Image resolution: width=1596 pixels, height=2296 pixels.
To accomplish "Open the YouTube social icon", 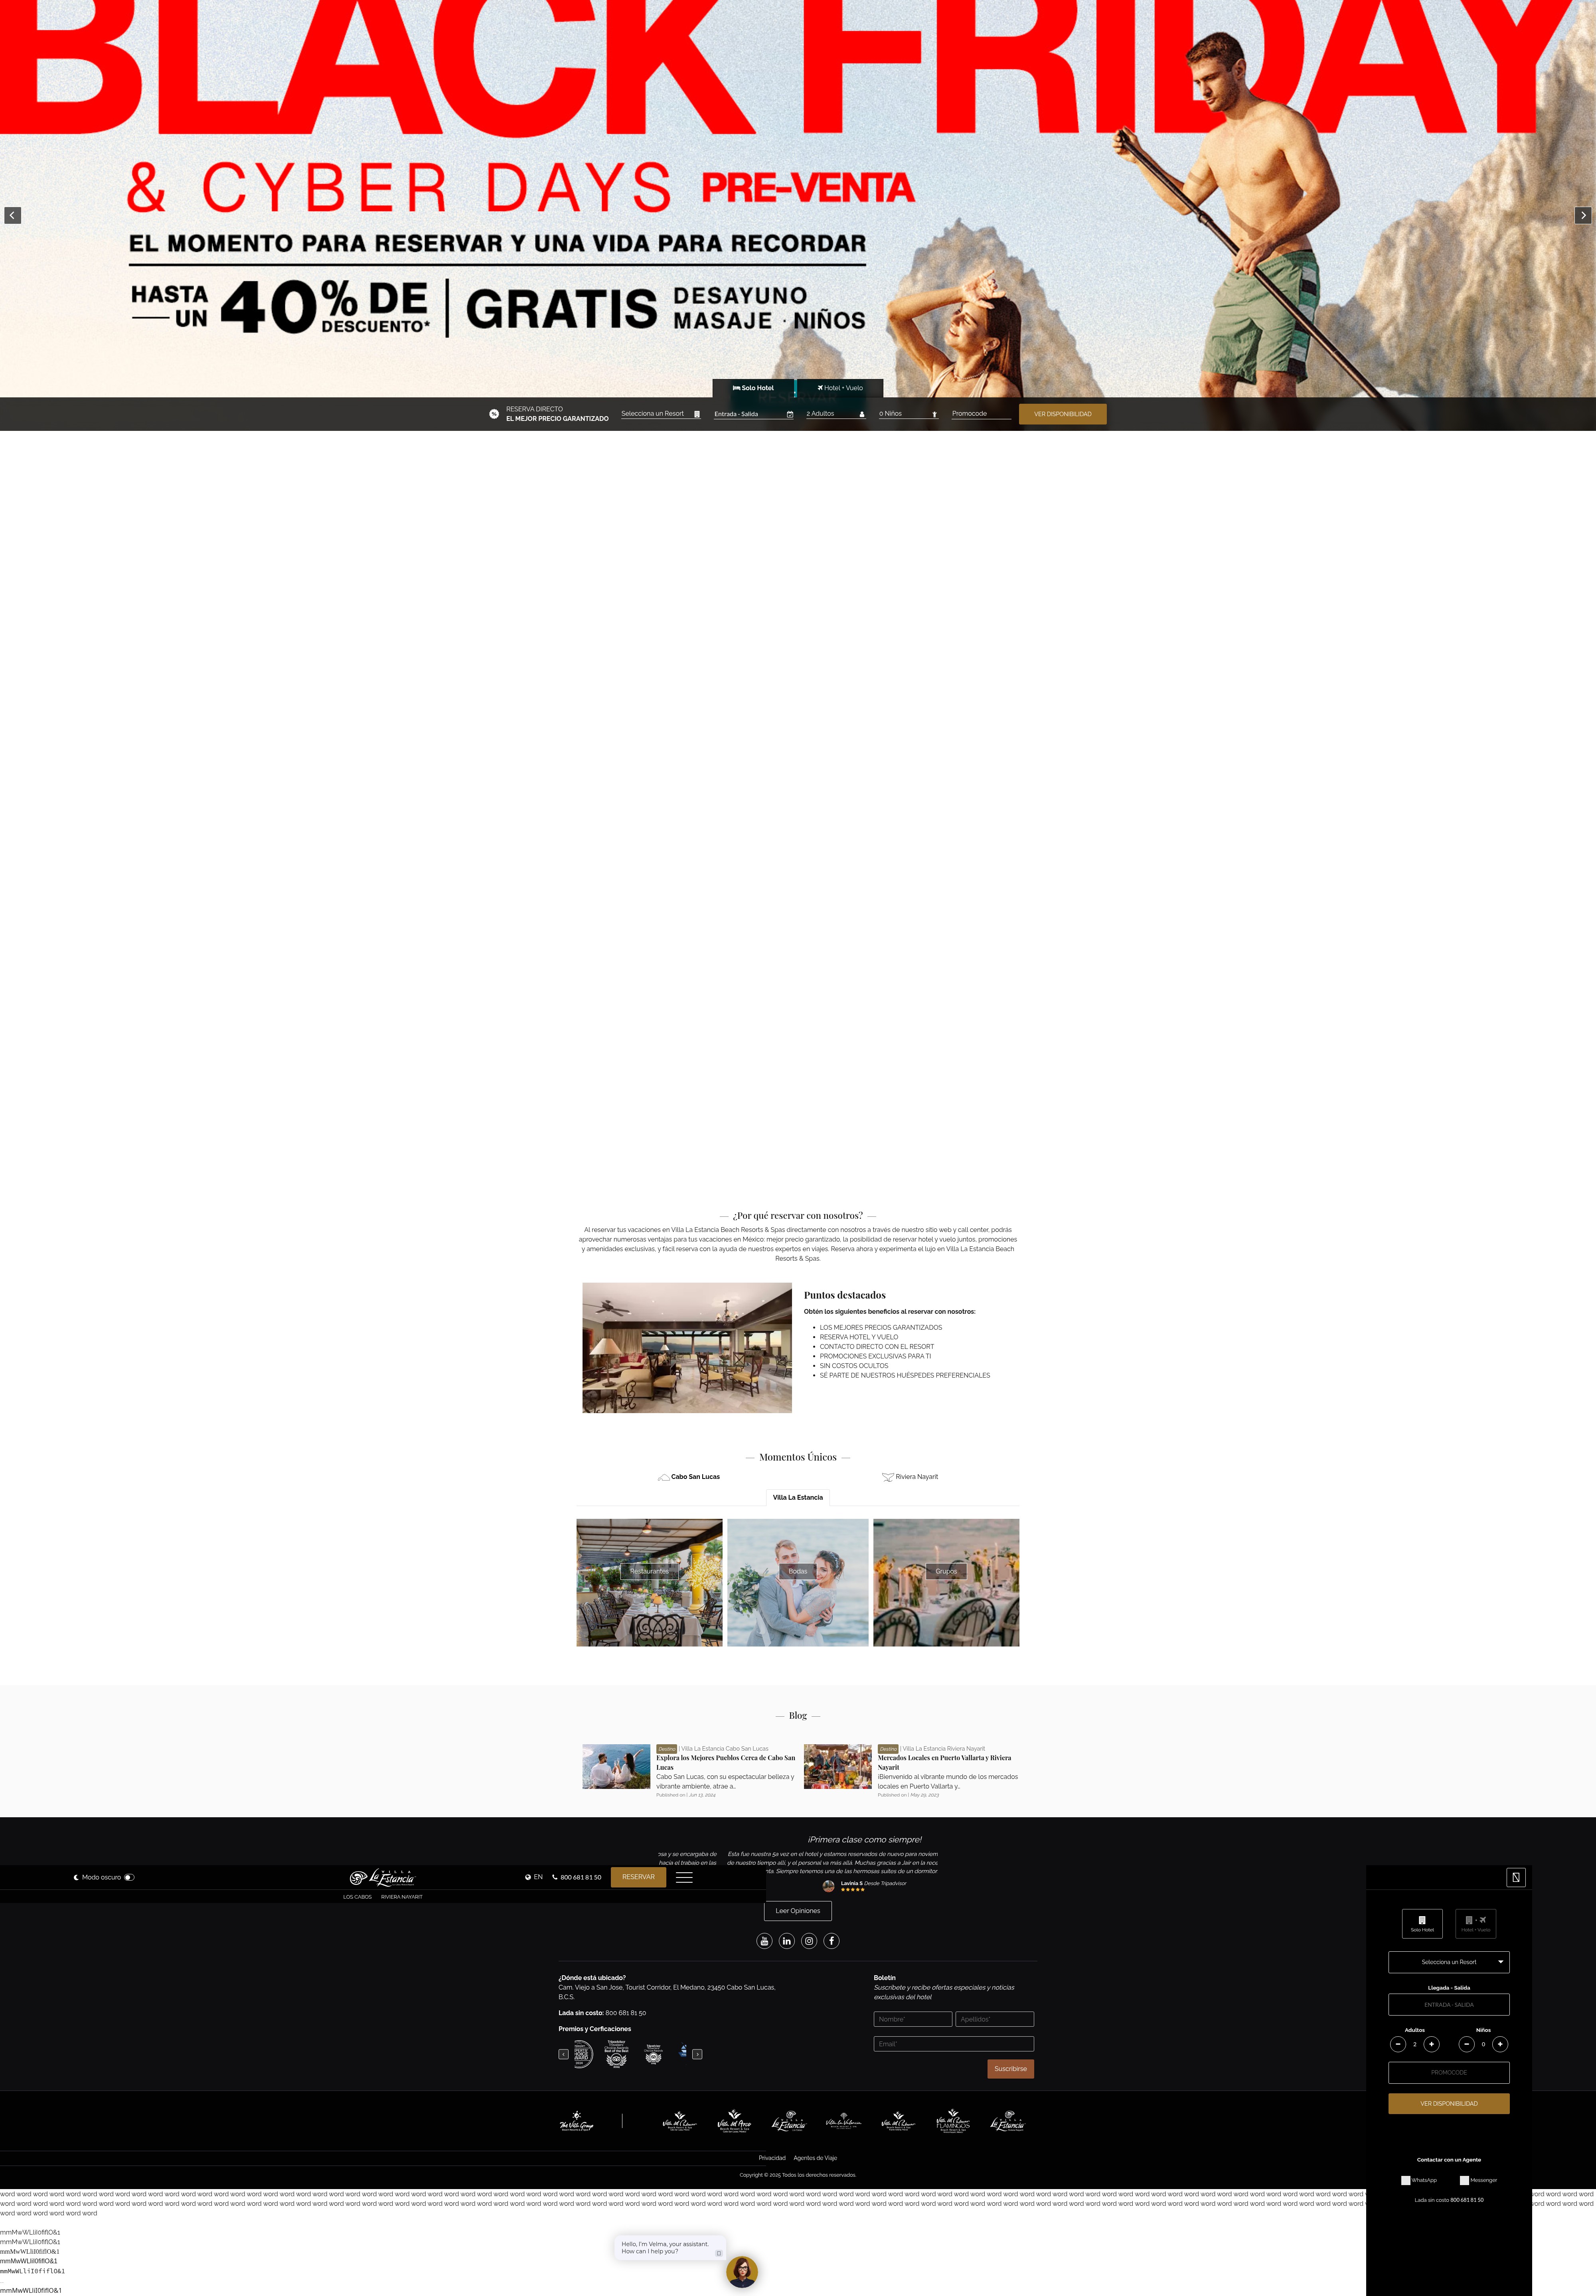I will (764, 1941).
